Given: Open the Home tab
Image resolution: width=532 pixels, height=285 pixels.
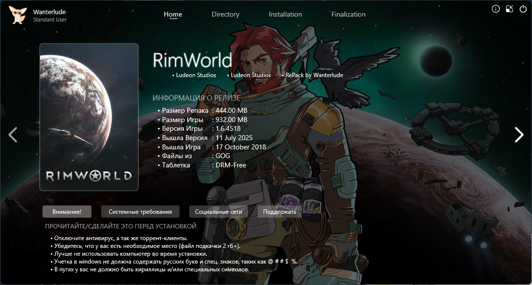Looking at the screenshot, I should click(173, 14).
